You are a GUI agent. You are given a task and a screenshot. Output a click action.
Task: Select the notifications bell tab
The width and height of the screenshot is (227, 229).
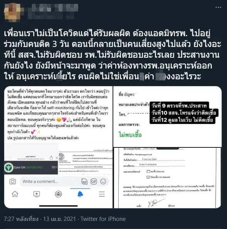pos(80,194)
